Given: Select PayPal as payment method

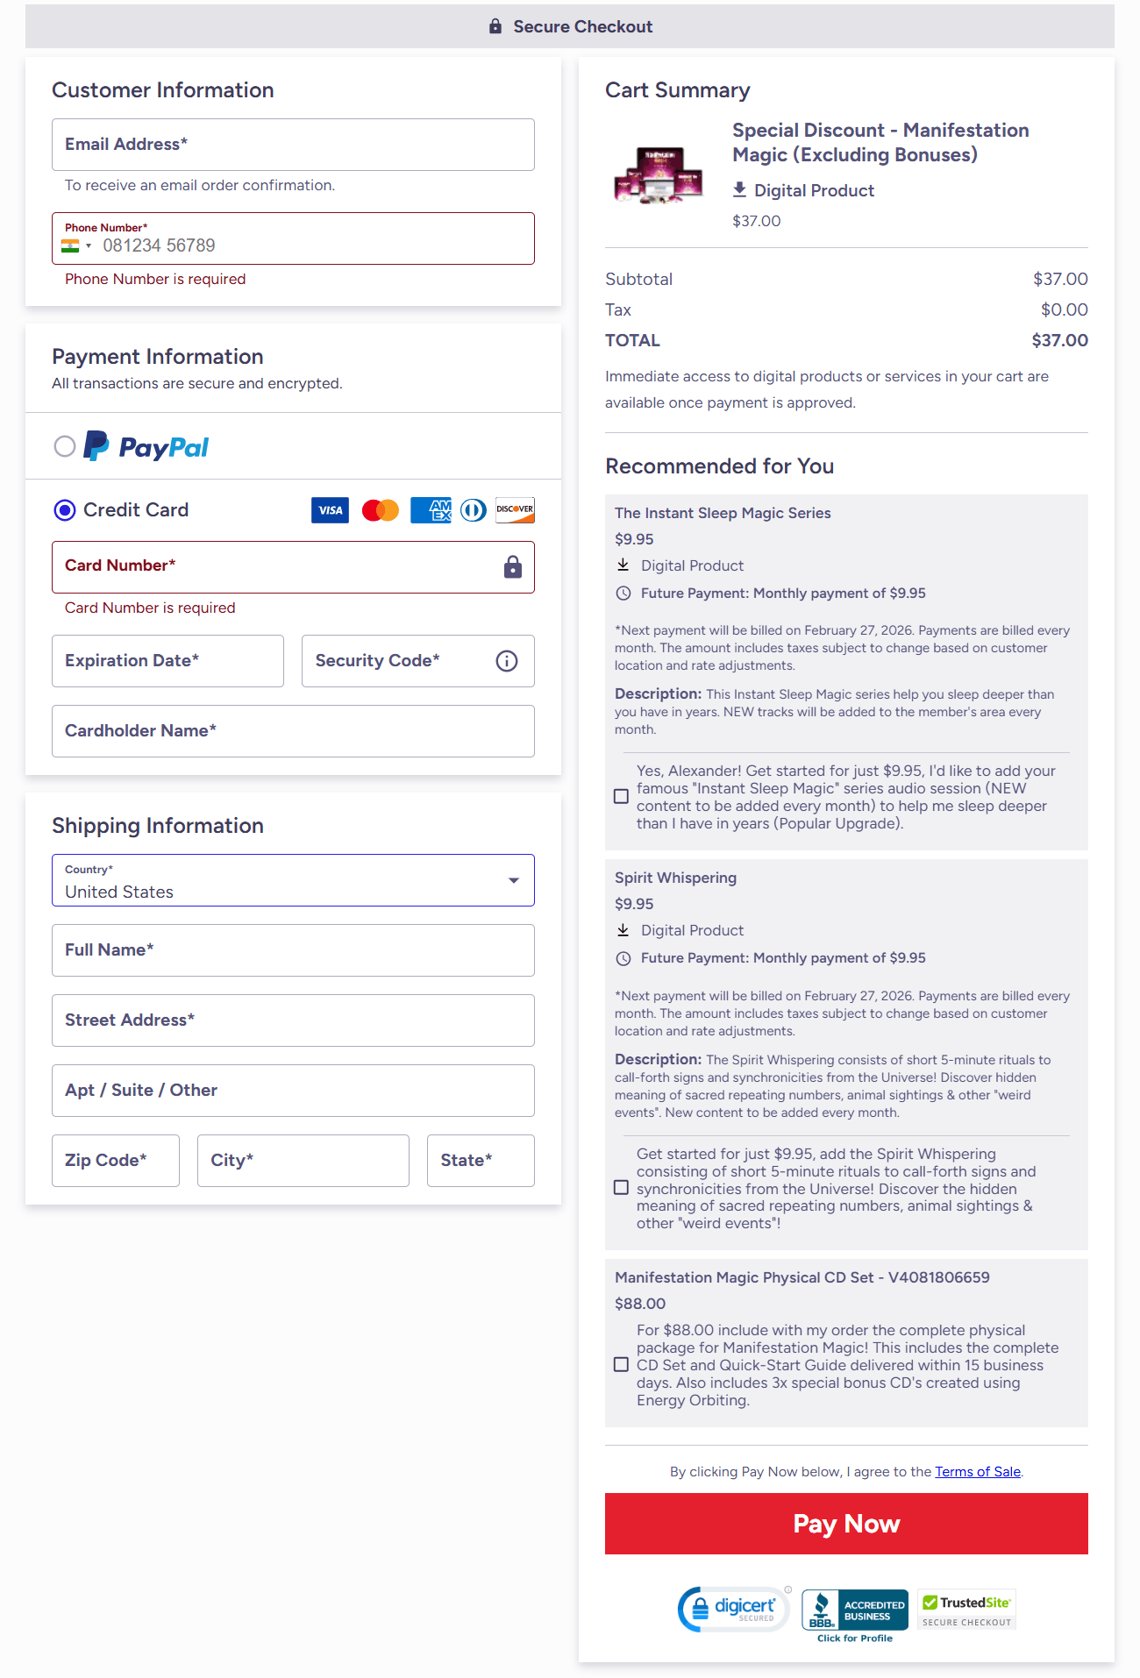Looking at the screenshot, I should coord(64,446).
